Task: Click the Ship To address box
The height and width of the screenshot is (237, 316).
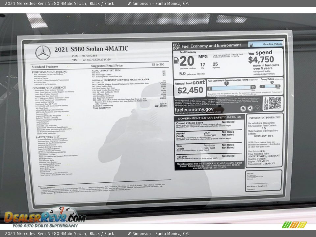Action: [x=264, y=181]
